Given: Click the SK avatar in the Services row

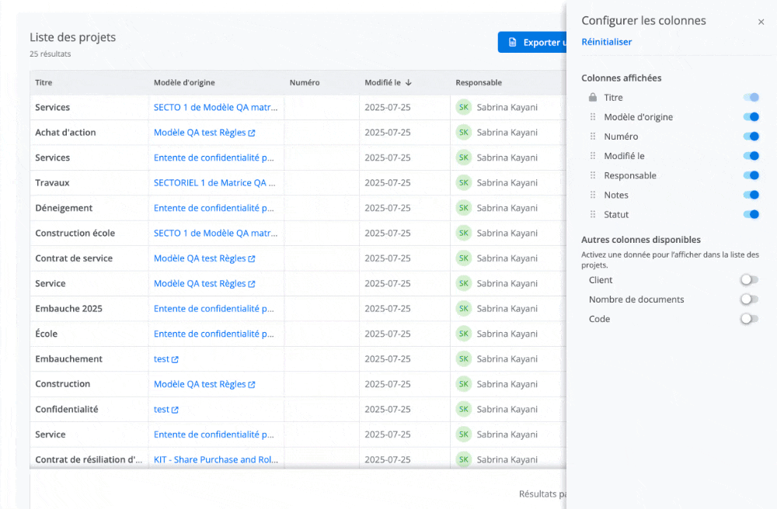Looking at the screenshot, I should (x=464, y=107).
